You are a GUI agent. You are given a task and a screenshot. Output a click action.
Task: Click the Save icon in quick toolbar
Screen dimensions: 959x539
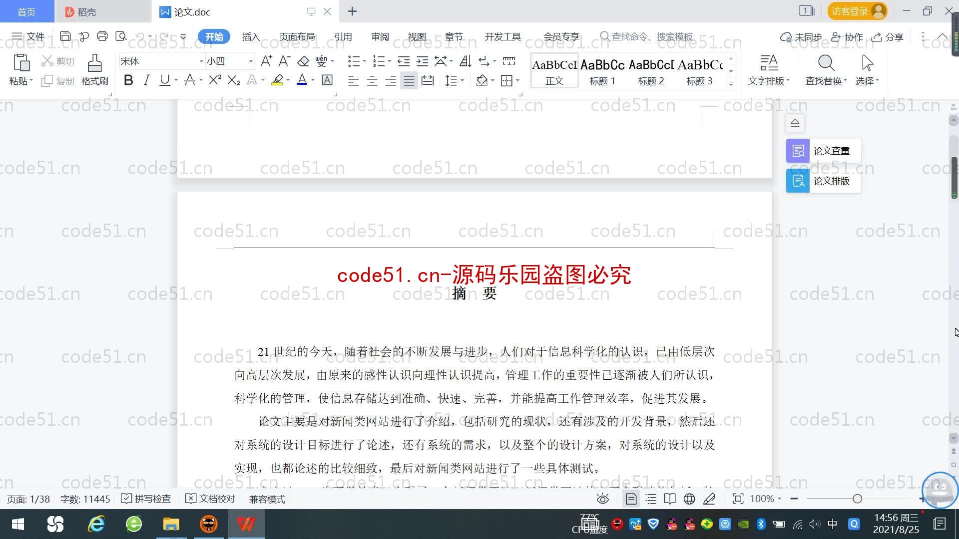65,36
